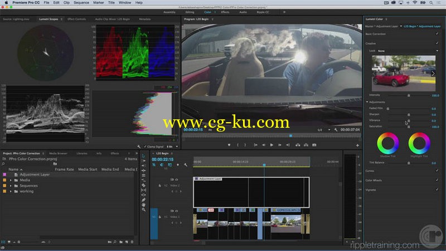Viewport: 446px width, 251px height.
Task: Collapse the Adjustments section
Action: (x=367, y=102)
